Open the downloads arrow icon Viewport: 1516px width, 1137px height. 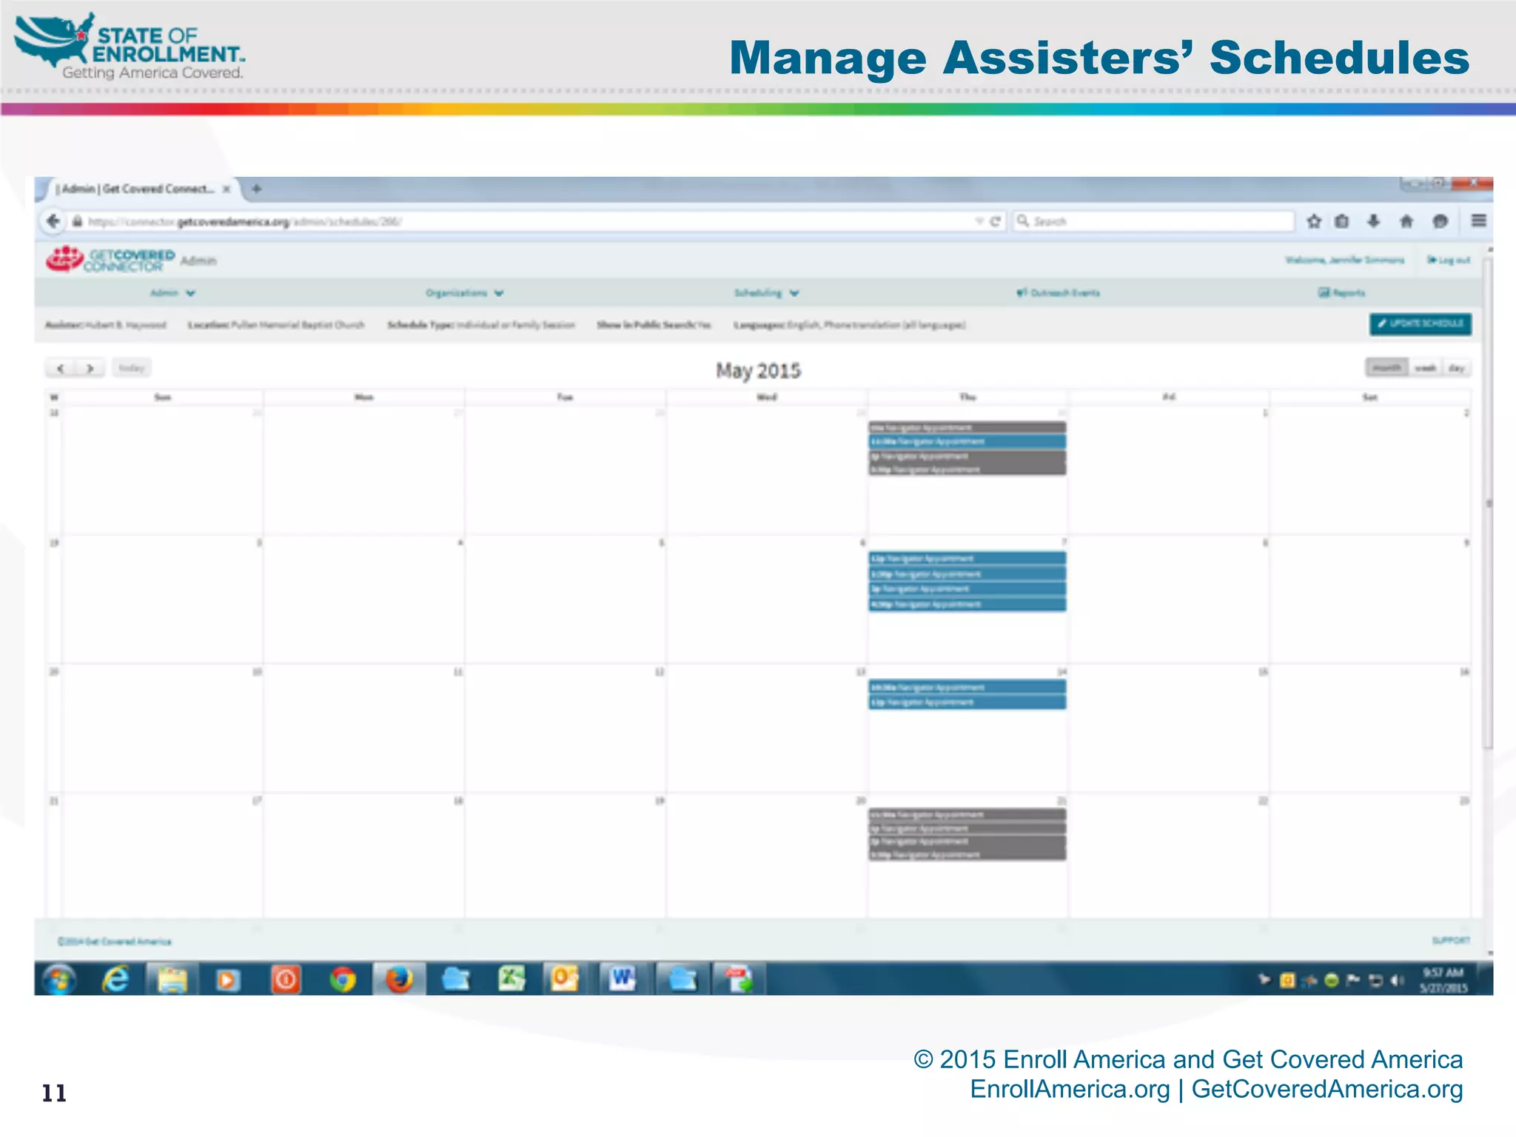coord(1373,221)
